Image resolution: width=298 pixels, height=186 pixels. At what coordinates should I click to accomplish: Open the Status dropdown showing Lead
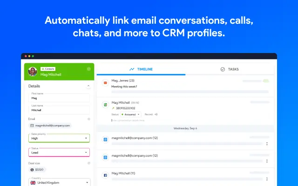pos(59,153)
